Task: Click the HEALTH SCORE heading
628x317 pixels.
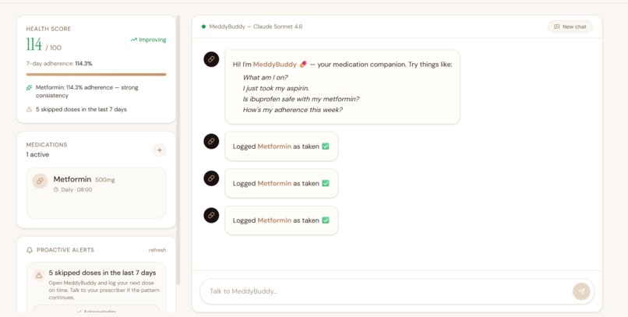Action: point(48,29)
